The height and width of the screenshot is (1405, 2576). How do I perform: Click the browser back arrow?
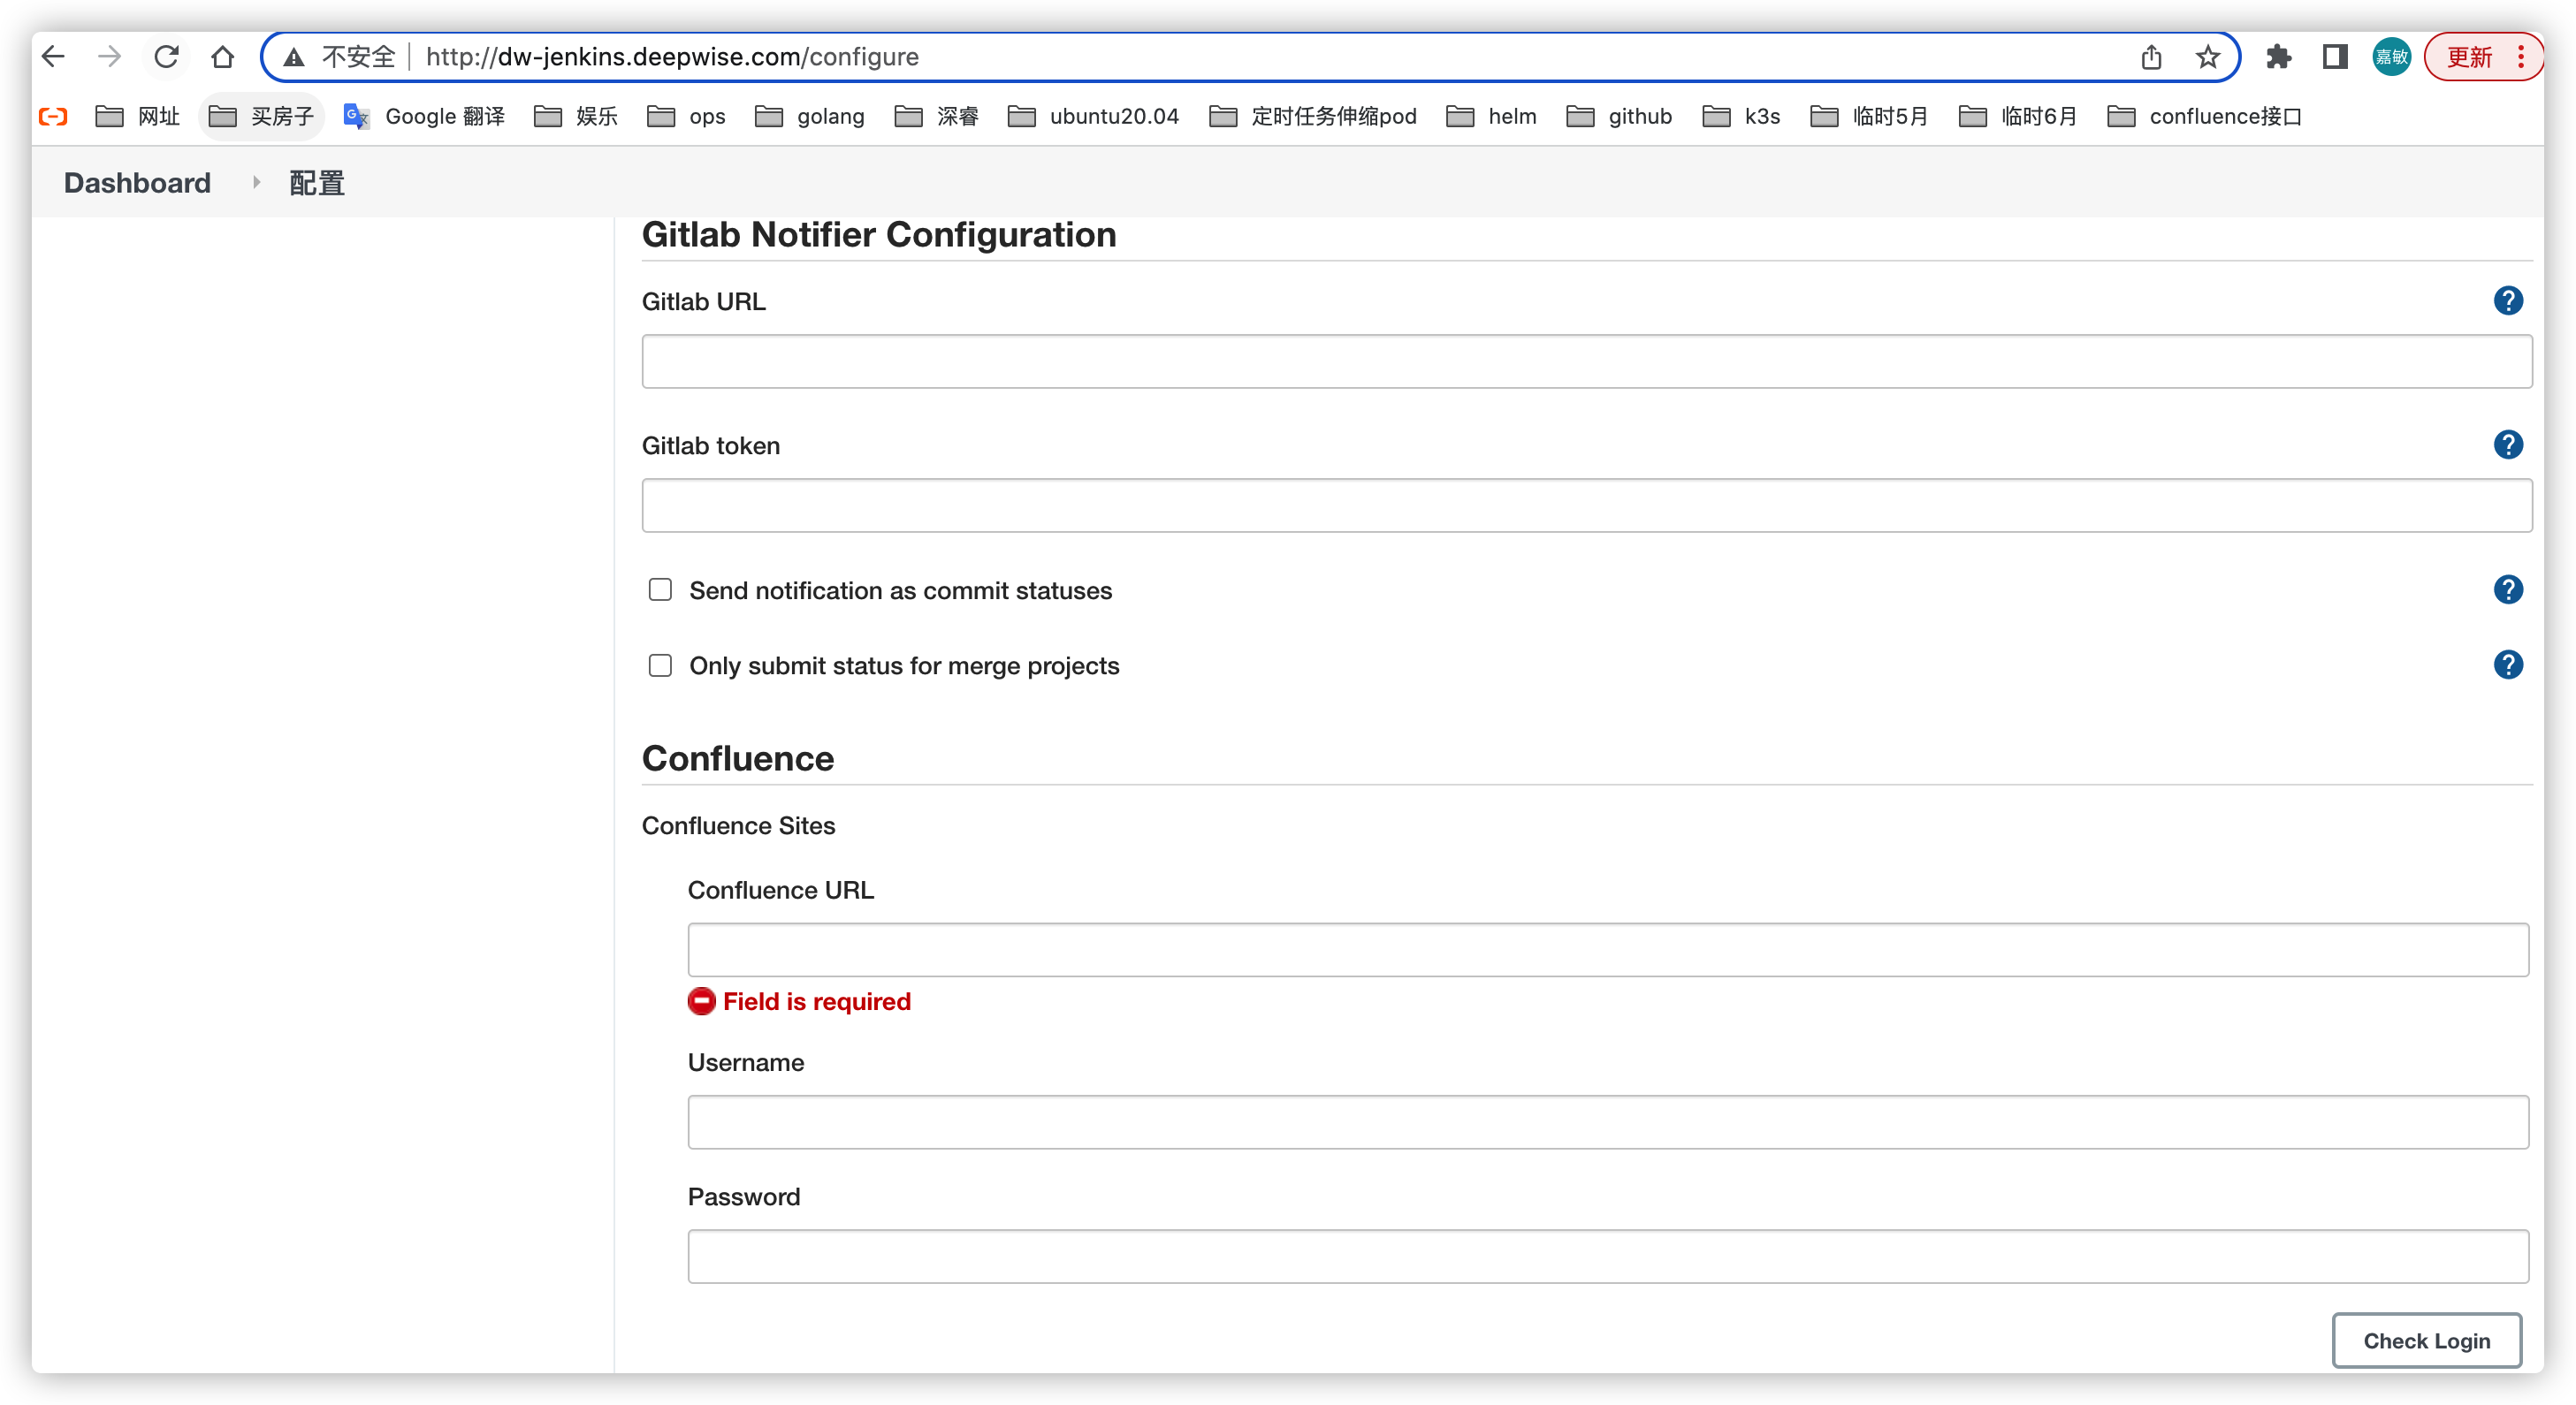point(54,57)
